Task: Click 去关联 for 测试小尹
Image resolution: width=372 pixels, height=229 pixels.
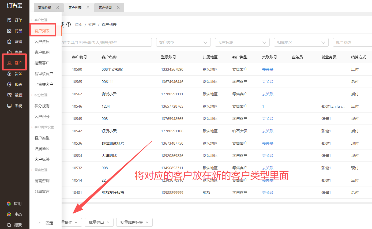Action: point(268,94)
